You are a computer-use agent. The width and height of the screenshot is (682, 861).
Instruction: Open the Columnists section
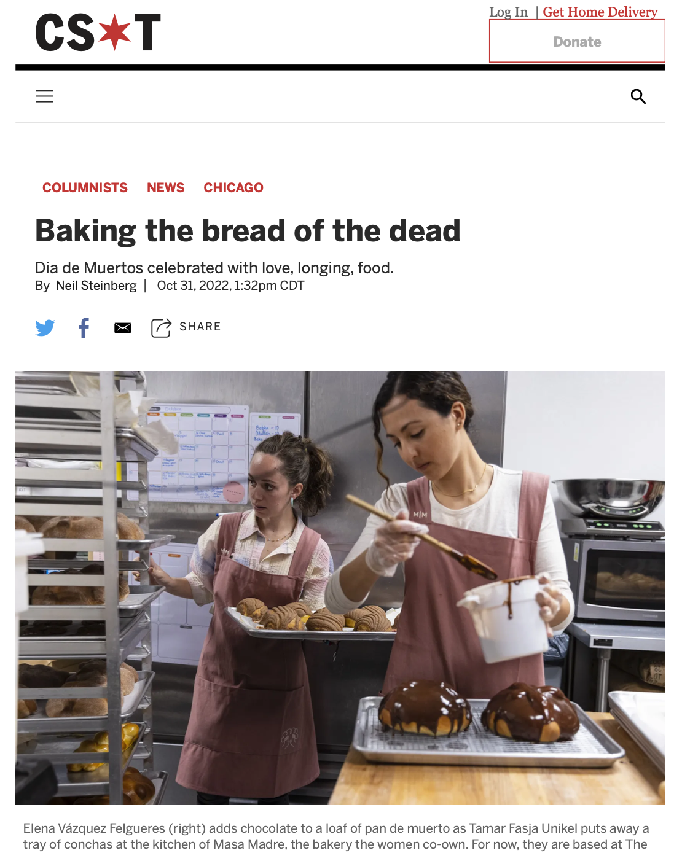pyautogui.click(x=85, y=187)
